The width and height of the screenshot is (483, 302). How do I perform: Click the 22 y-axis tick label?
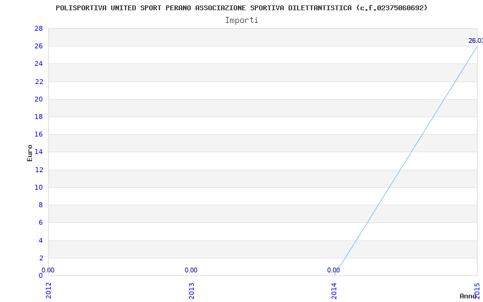39,82
